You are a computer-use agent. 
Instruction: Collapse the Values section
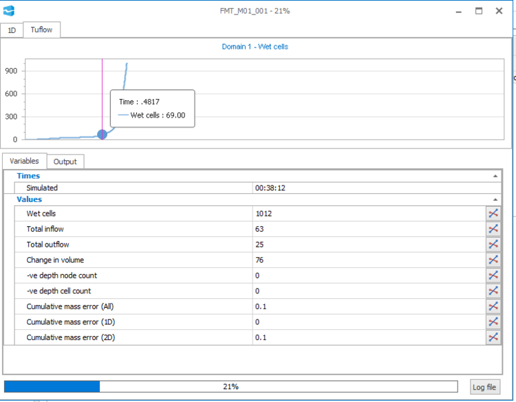[x=496, y=199]
